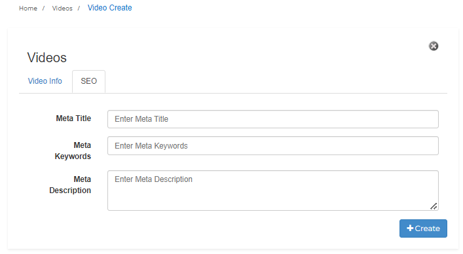Screen dimensions: 463x254
Task: Open the Videos breadcrumb link
Action: [x=62, y=9]
